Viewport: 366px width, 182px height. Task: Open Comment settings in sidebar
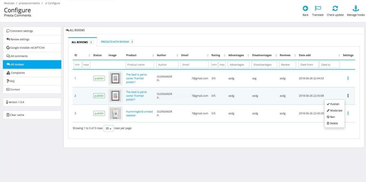click(x=32, y=31)
